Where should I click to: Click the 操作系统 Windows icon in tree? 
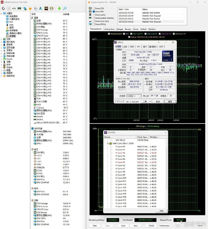click(x=4, y=42)
